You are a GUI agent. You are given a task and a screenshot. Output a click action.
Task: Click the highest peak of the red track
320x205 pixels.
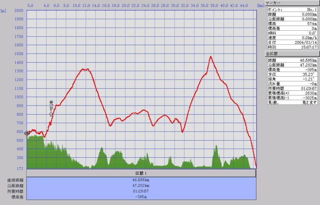[210, 56]
